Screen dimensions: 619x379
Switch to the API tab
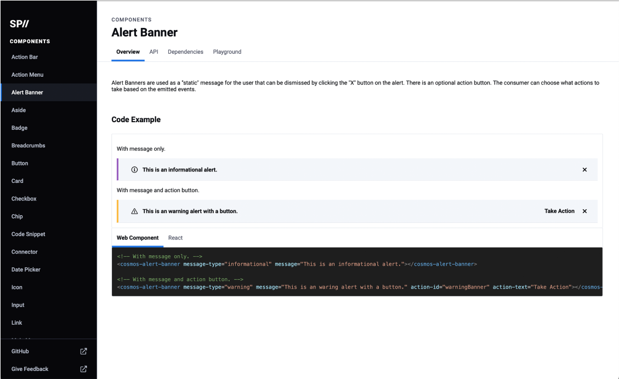click(x=154, y=52)
